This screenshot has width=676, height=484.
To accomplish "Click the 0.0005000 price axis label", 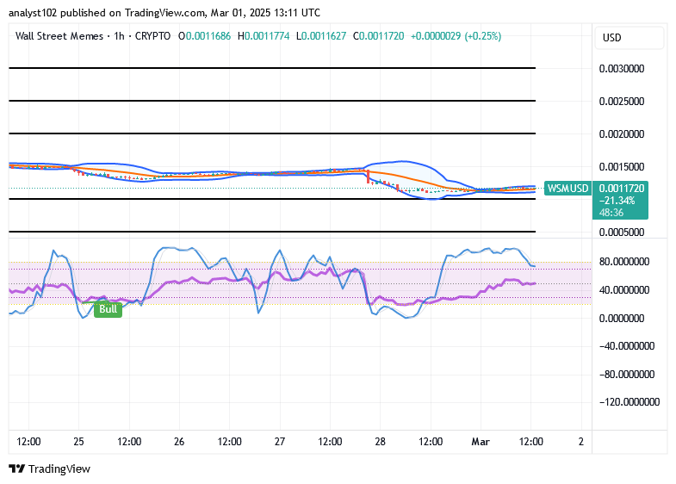I will [x=622, y=233].
